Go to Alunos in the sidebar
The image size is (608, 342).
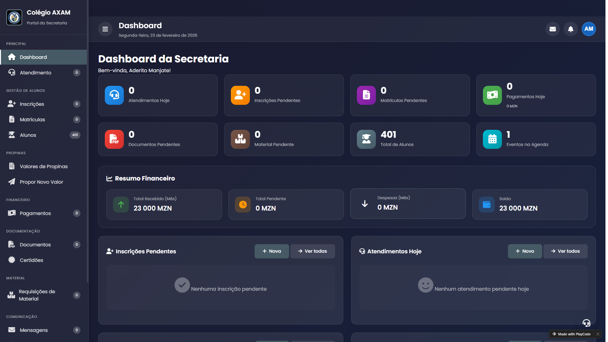[x=28, y=135]
